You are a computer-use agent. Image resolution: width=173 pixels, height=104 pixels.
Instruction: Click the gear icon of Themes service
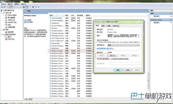click(50, 28)
